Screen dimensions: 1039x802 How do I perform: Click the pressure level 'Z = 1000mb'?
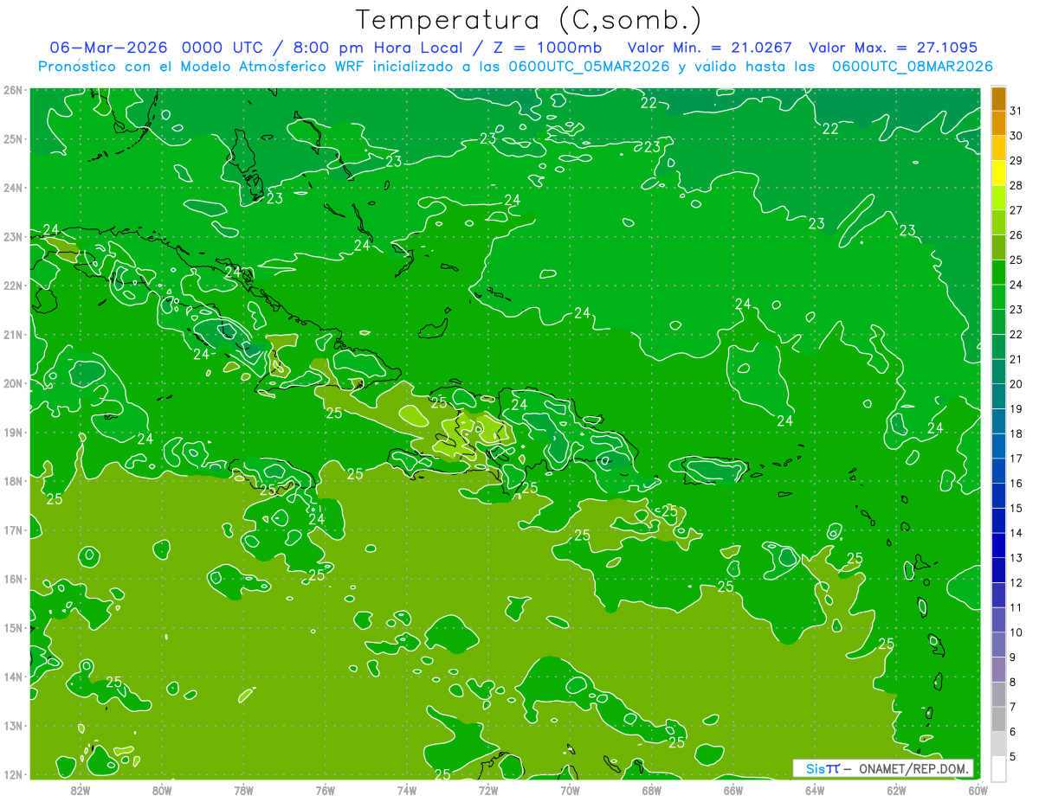[545, 48]
